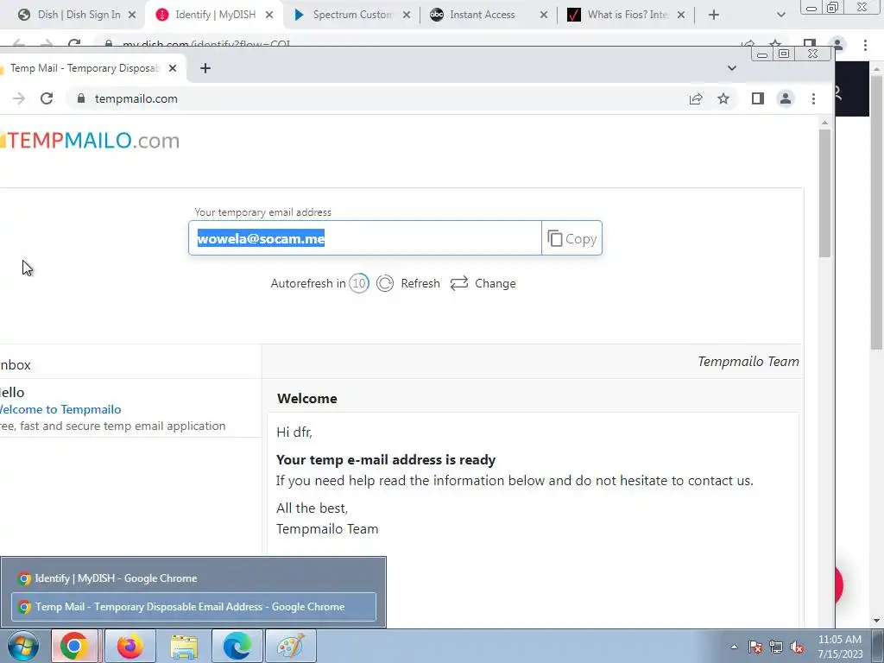Click the Change email arrows icon
This screenshot has height=663, width=884.
459,283
